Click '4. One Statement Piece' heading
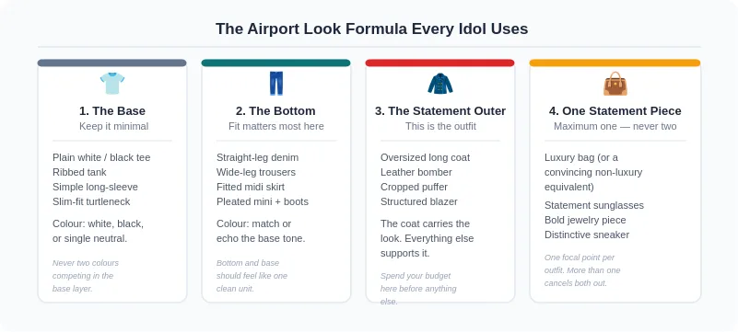 pos(615,111)
